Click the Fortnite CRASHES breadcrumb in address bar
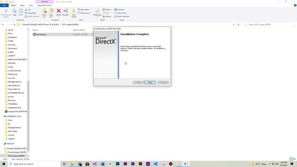The width and height of the screenshot is (297, 167). pos(40,25)
